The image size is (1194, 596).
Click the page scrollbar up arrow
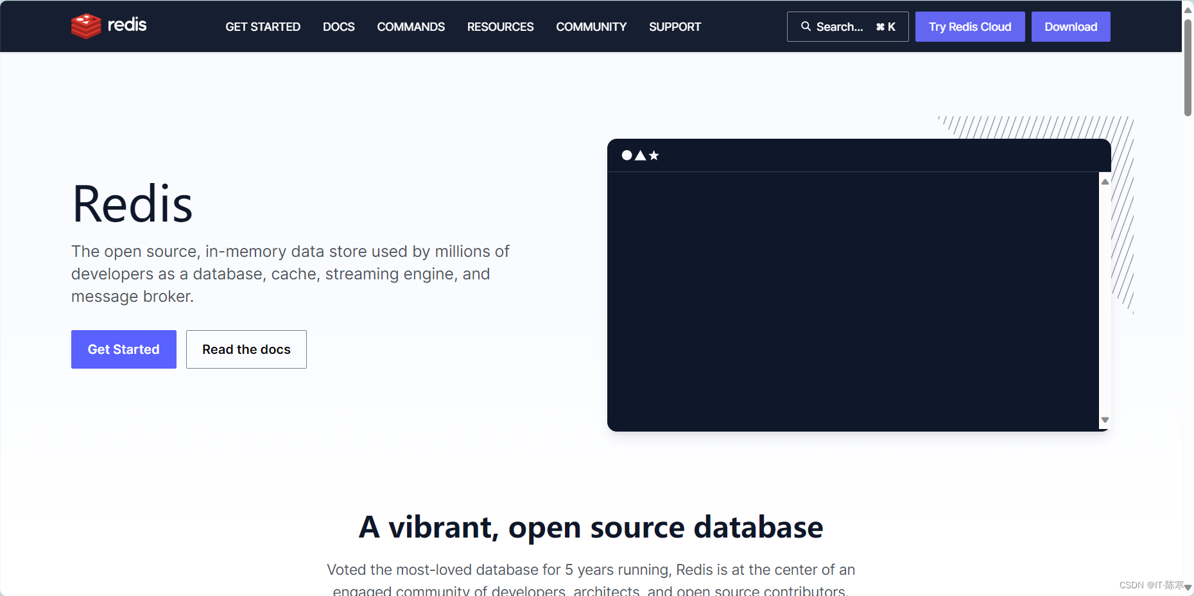1188,10
